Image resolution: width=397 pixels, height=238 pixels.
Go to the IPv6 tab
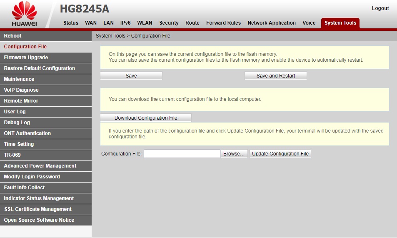125,23
